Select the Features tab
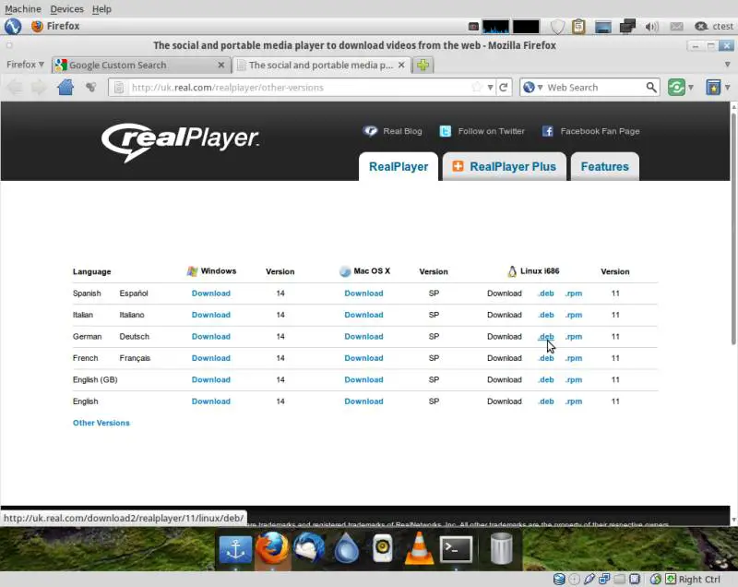The image size is (738, 587). 604,167
